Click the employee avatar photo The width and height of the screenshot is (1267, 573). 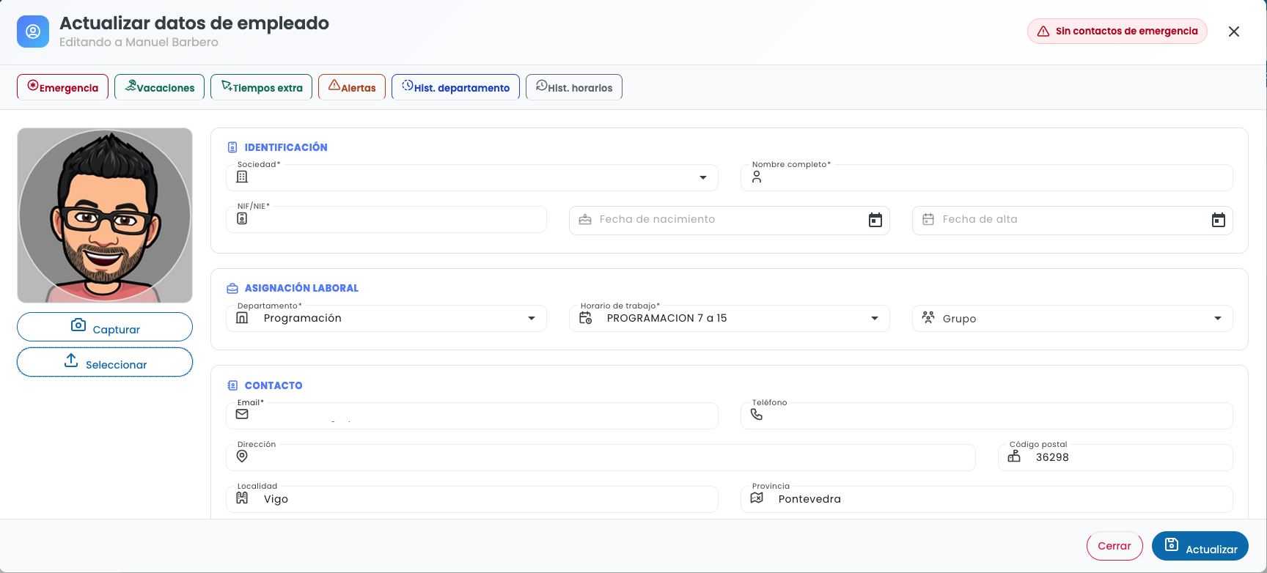point(105,215)
